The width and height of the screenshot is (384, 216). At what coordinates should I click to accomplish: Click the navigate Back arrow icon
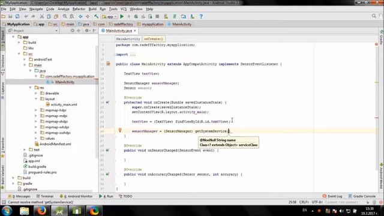click(x=80, y=16)
